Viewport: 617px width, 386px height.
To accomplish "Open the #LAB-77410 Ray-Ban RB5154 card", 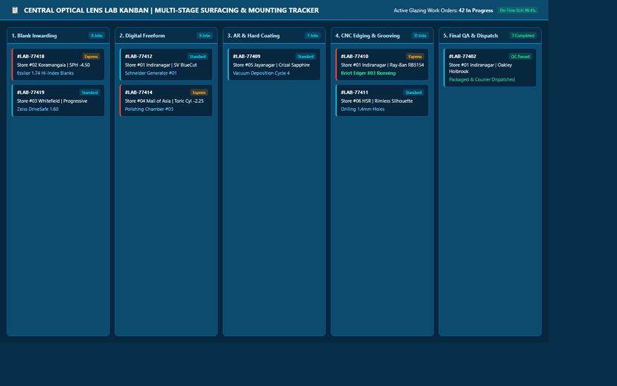I will click(382, 65).
